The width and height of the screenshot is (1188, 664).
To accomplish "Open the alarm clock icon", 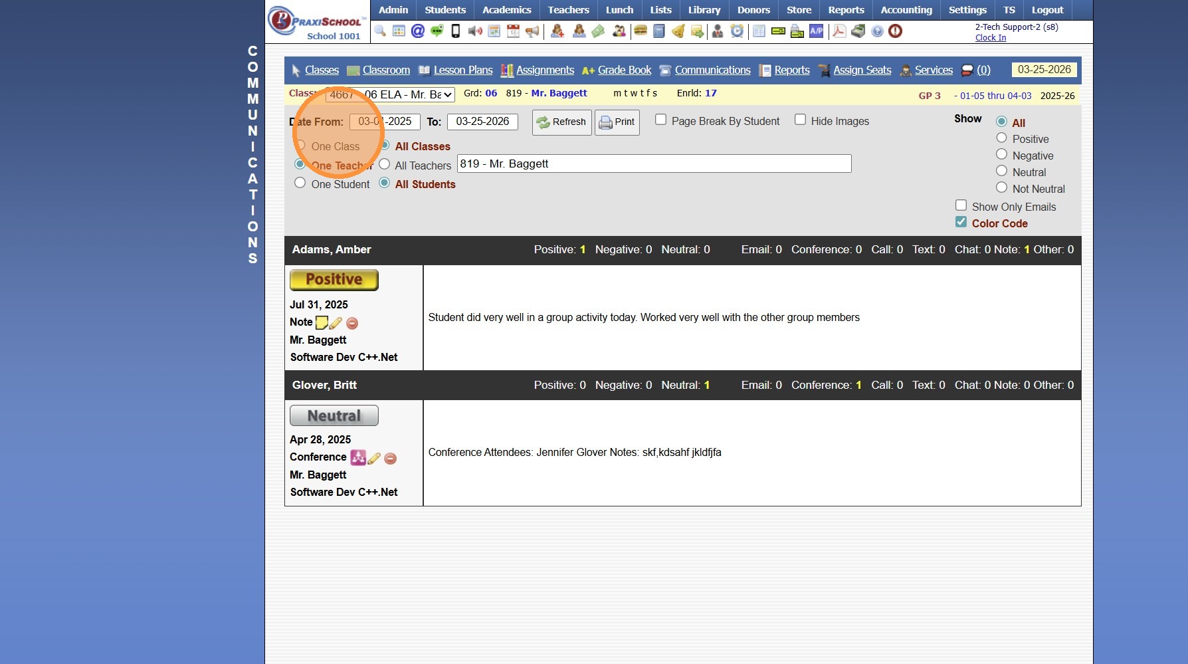I will pyautogui.click(x=737, y=31).
